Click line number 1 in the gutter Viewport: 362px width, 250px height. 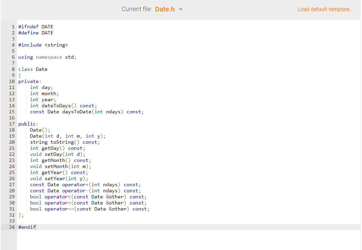13,26
